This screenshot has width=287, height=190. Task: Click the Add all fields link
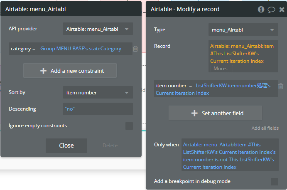265,128
